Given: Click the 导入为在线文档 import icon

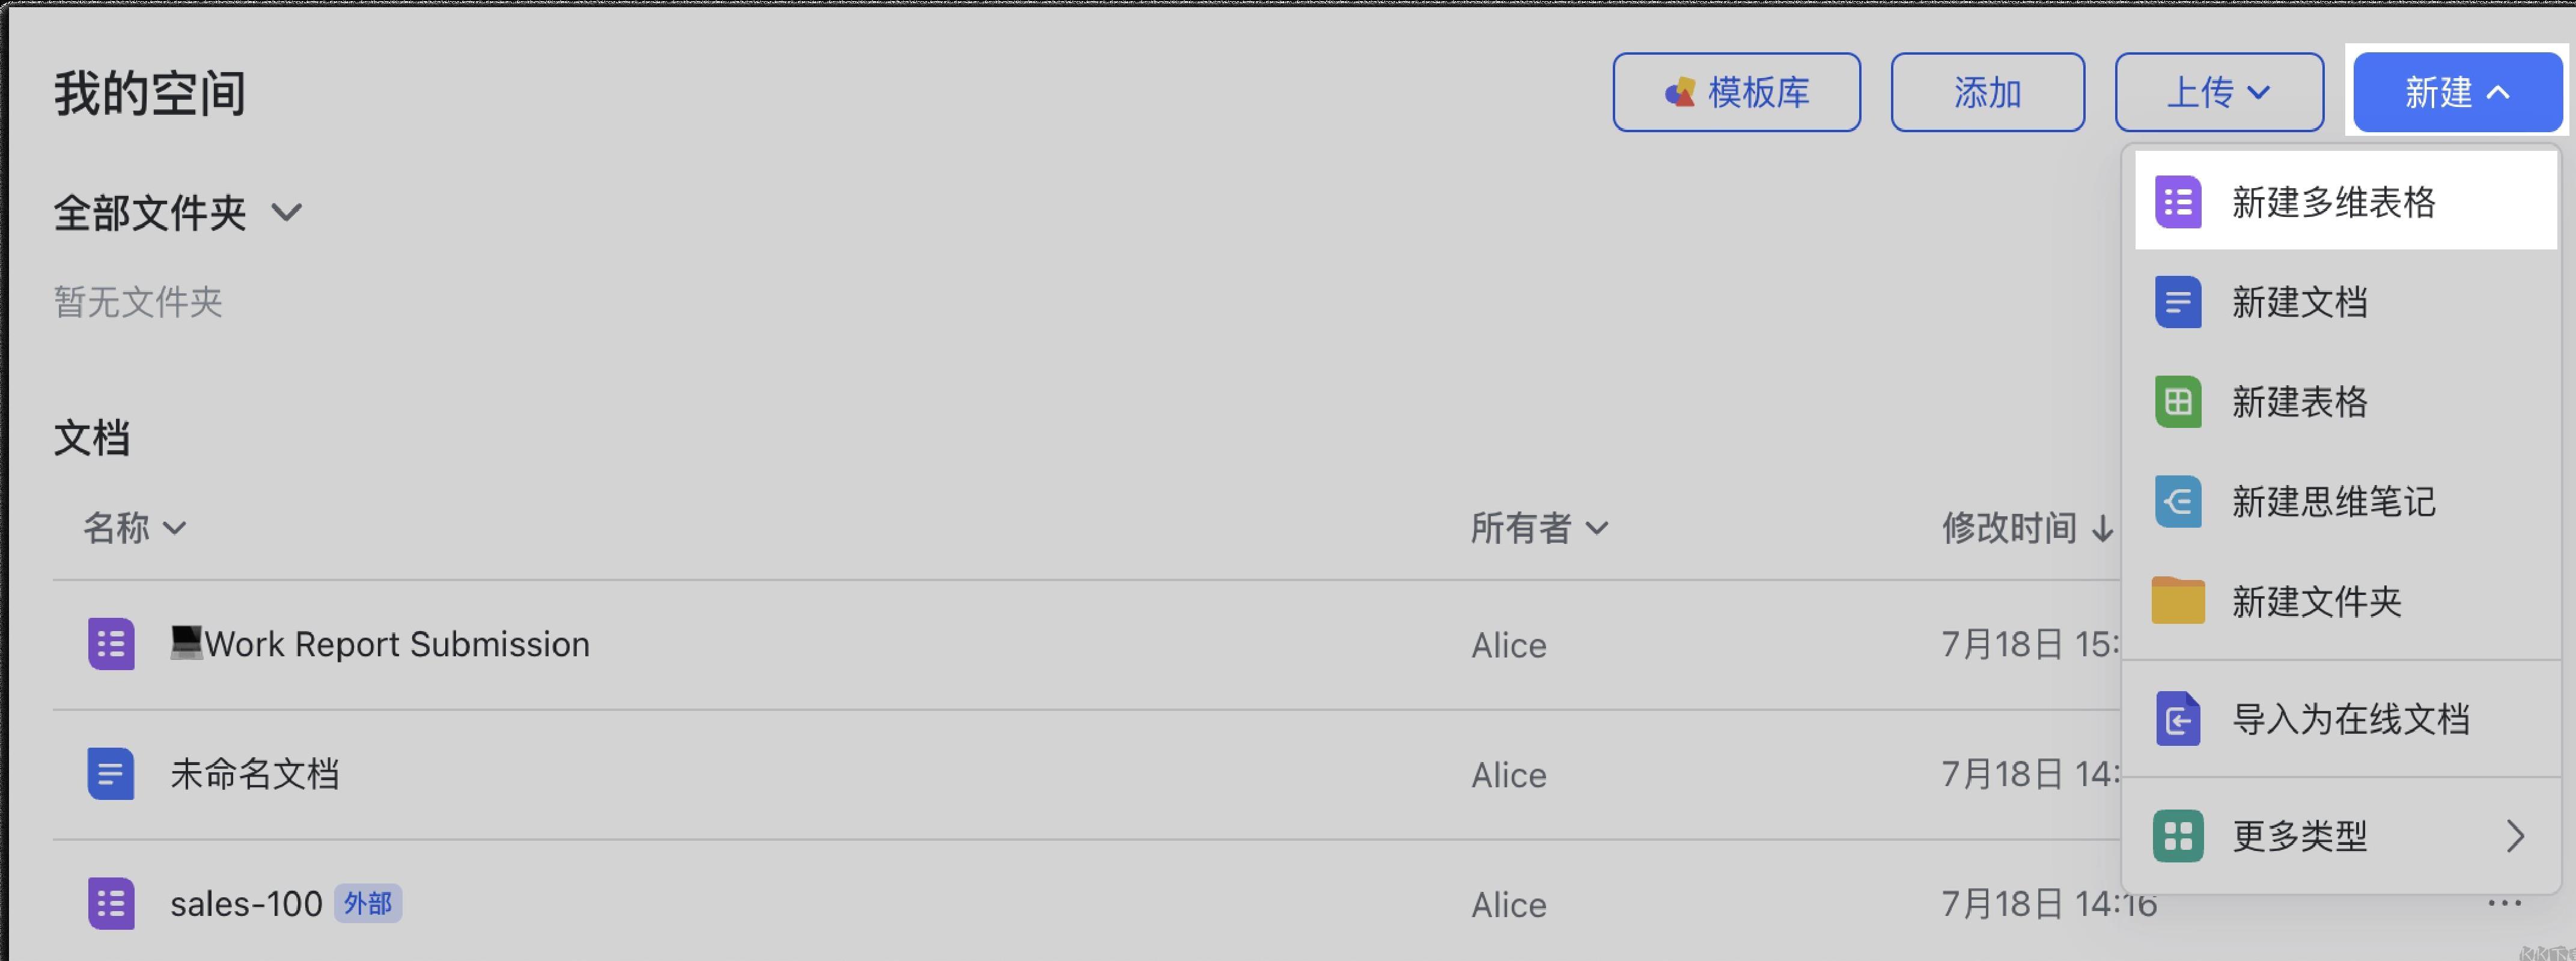Looking at the screenshot, I should [2177, 718].
